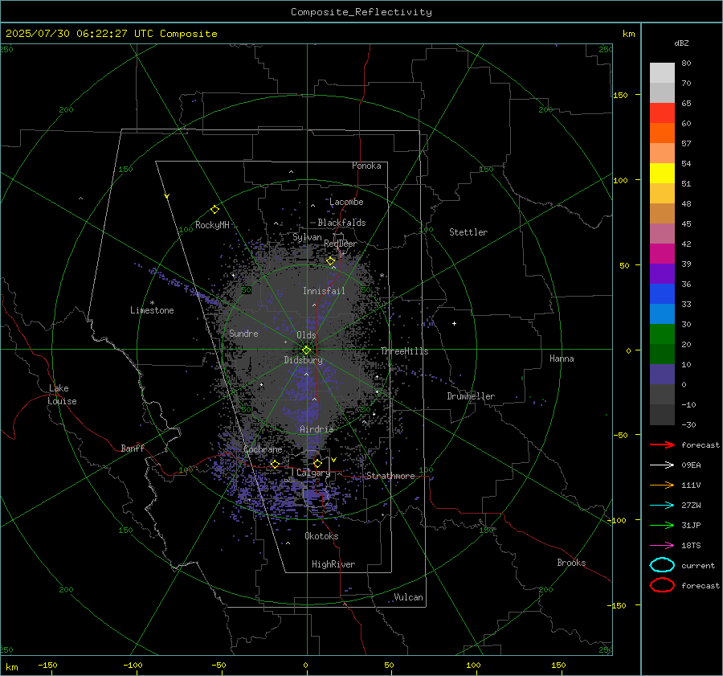Click the cyan 27ZW arrow icon
Image resolution: width=723 pixels, height=676 pixels.
[662, 506]
